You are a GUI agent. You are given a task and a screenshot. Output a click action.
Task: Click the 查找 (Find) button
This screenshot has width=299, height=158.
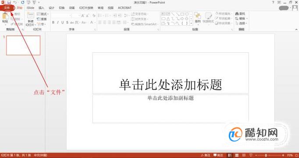[x=240, y=14]
